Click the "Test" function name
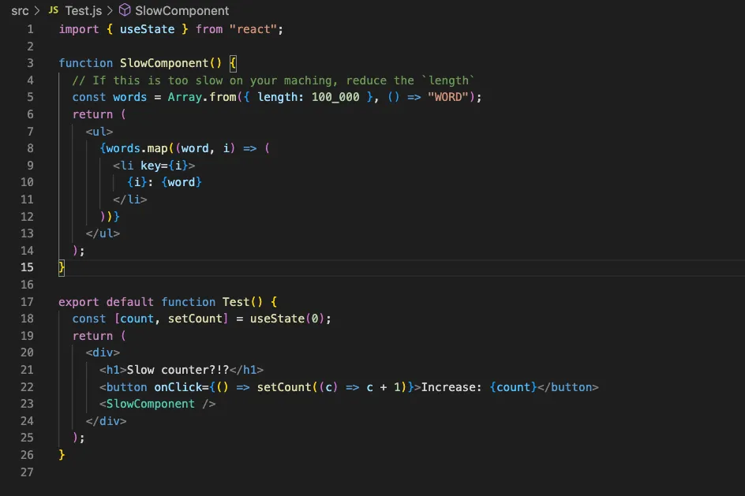This screenshot has height=496, width=745. coord(236,302)
